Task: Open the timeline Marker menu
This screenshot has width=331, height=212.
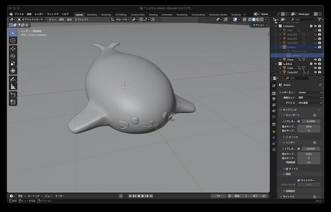Action: point(60,196)
